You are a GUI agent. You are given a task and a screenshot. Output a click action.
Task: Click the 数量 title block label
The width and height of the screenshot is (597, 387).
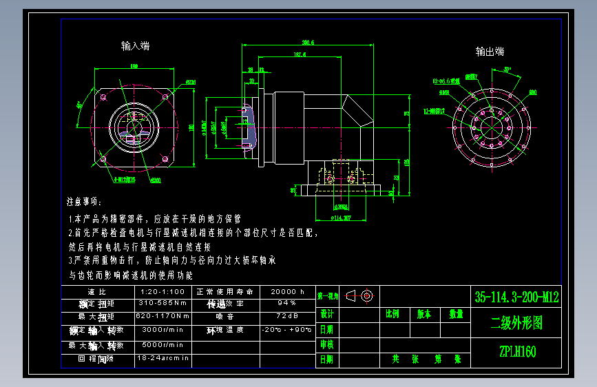(456, 314)
